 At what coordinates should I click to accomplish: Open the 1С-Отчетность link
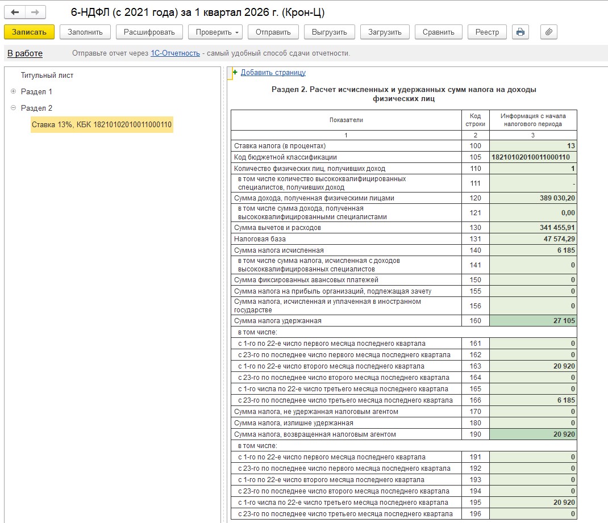175,53
